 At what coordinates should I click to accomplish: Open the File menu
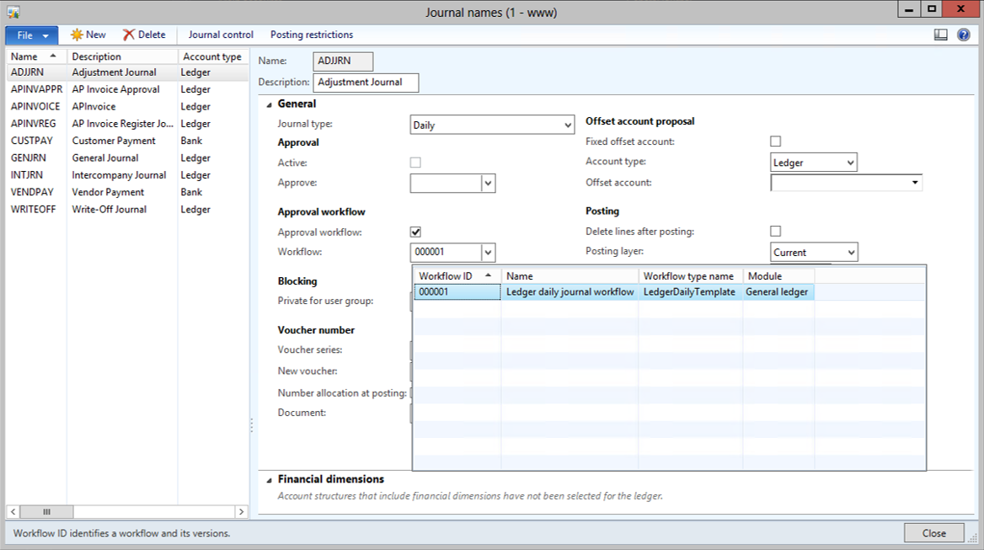[32, 35]
